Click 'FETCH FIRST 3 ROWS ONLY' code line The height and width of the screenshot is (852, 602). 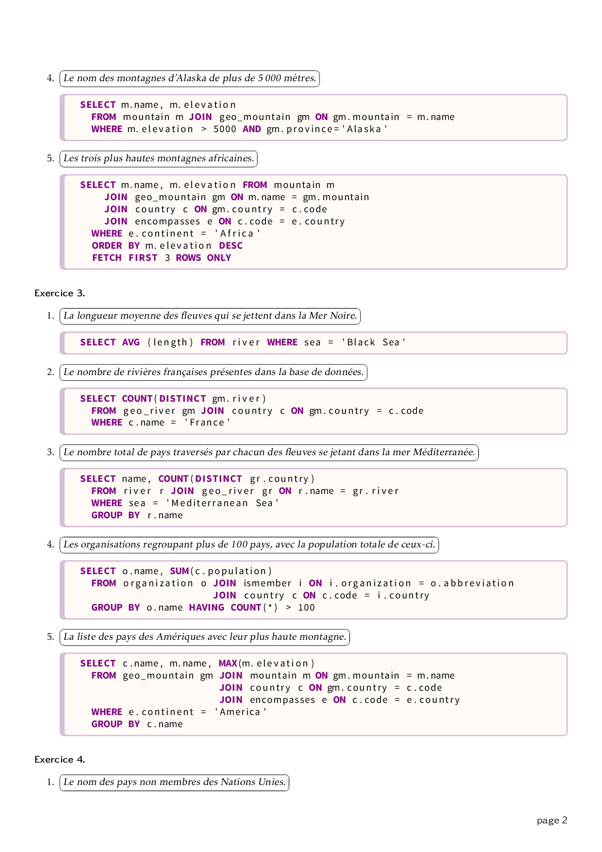click(x=161, y=258)
